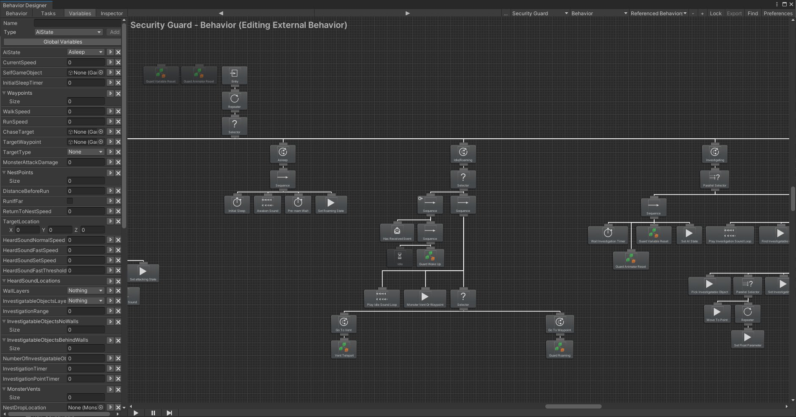Collapse the MonsterVents array

[x=4, y=389]
